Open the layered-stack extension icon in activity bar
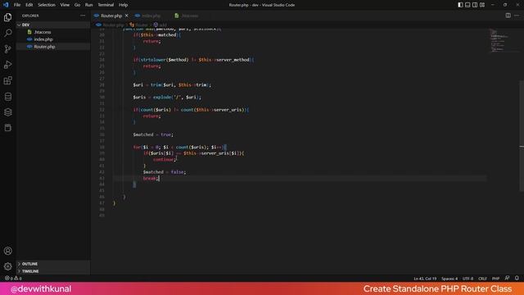Image resolution: width=524 pixels, height=295 pixels. pos(7,112)
